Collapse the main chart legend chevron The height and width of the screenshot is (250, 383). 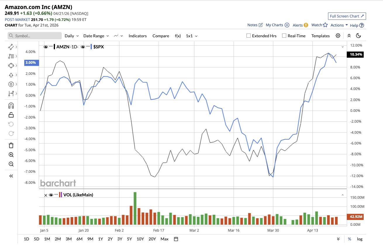coord(342,47)
